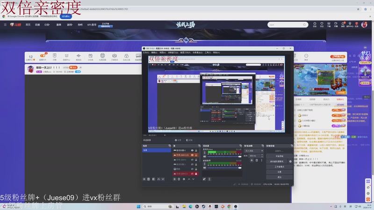Increase transition duration with up stepper arrow
The height and width of the screenshot is (210, 374).
pos(262,155)
